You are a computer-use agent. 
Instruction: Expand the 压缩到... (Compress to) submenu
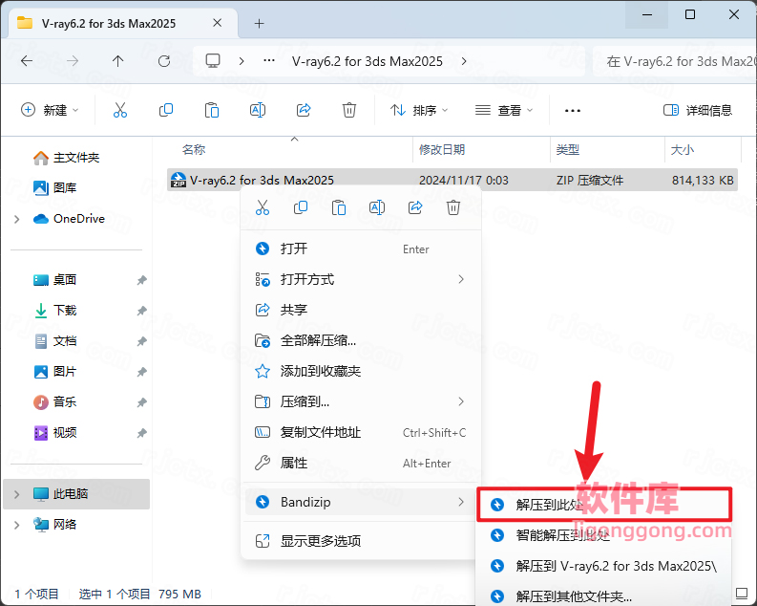[x=361, y=401]
